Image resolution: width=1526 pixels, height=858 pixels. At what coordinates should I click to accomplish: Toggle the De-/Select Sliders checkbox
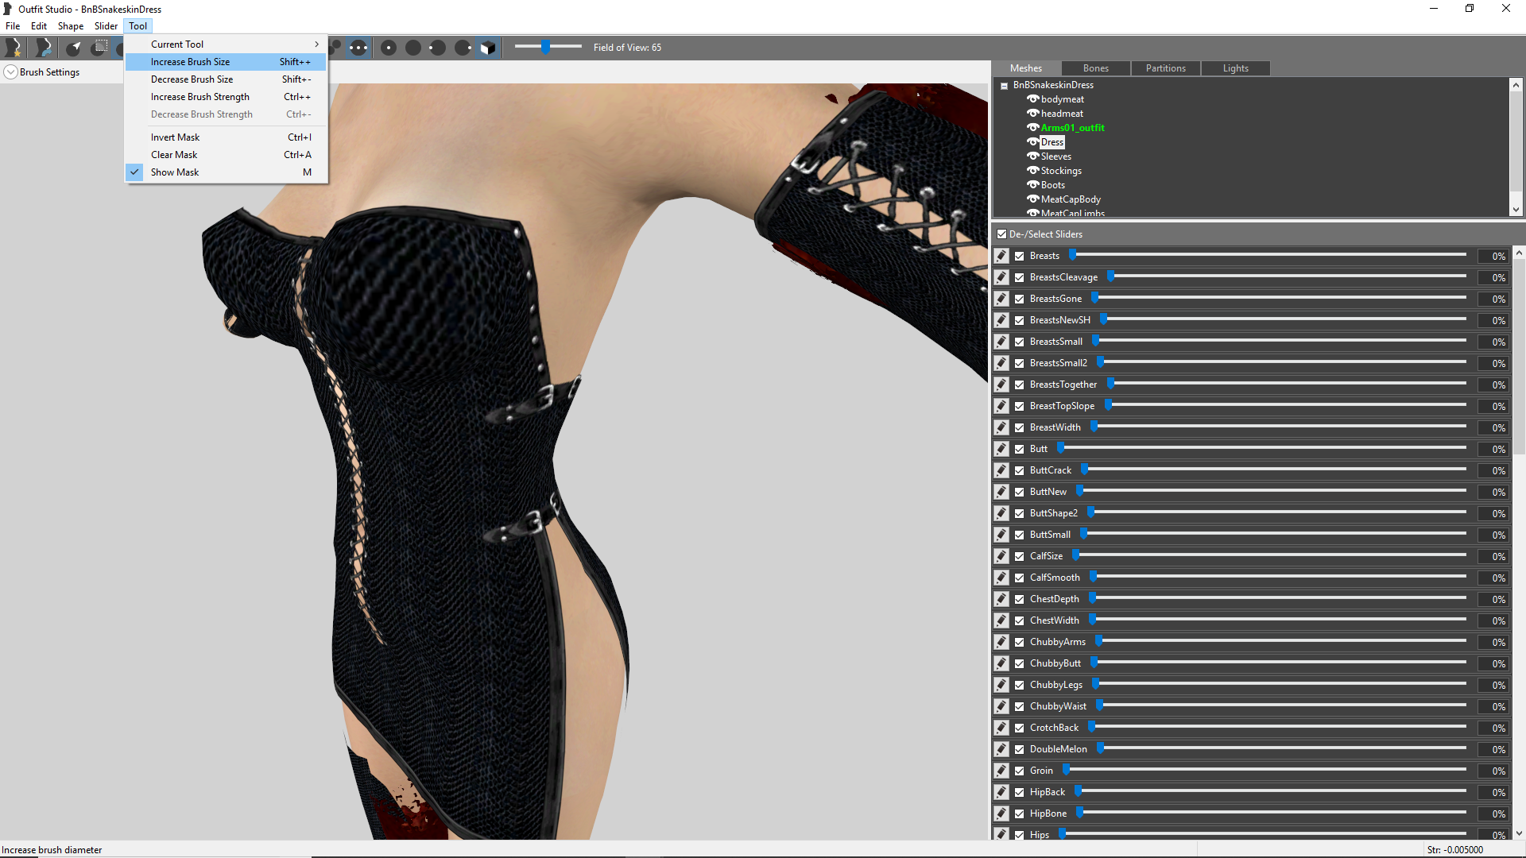click(x=1002, y=234)
